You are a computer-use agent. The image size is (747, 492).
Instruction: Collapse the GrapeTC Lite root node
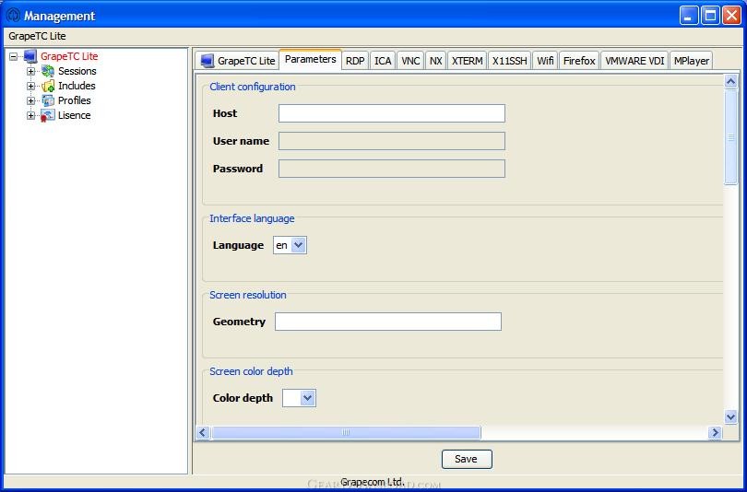click(13, 56)
